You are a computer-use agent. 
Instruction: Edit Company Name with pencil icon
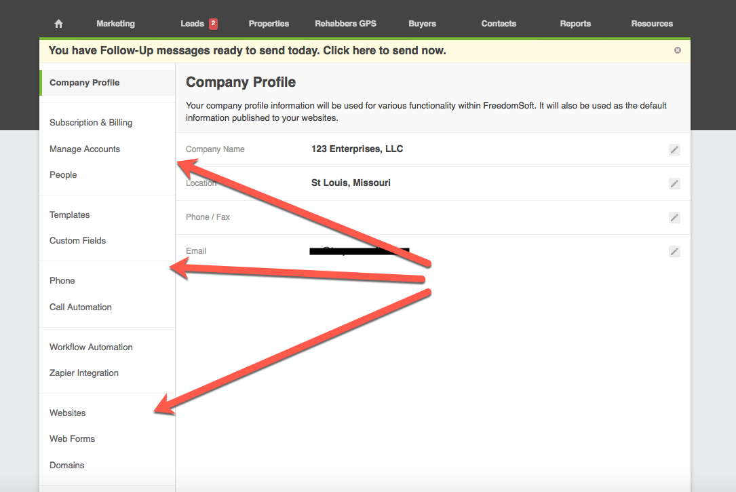point(674,150)
